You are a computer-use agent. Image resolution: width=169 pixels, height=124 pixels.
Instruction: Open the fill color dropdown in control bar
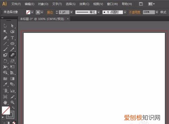click(32, 12)
